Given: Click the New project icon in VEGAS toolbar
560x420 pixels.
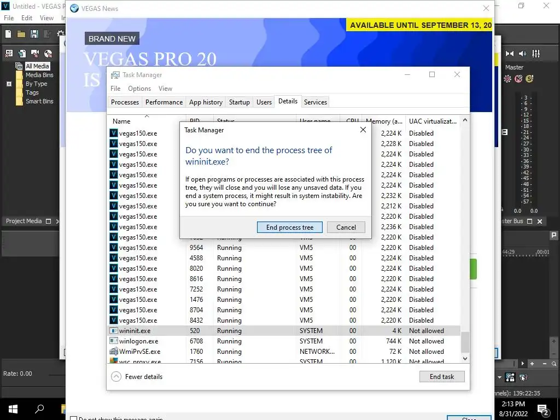Looking at the screenshot, I should click(8, 33).
